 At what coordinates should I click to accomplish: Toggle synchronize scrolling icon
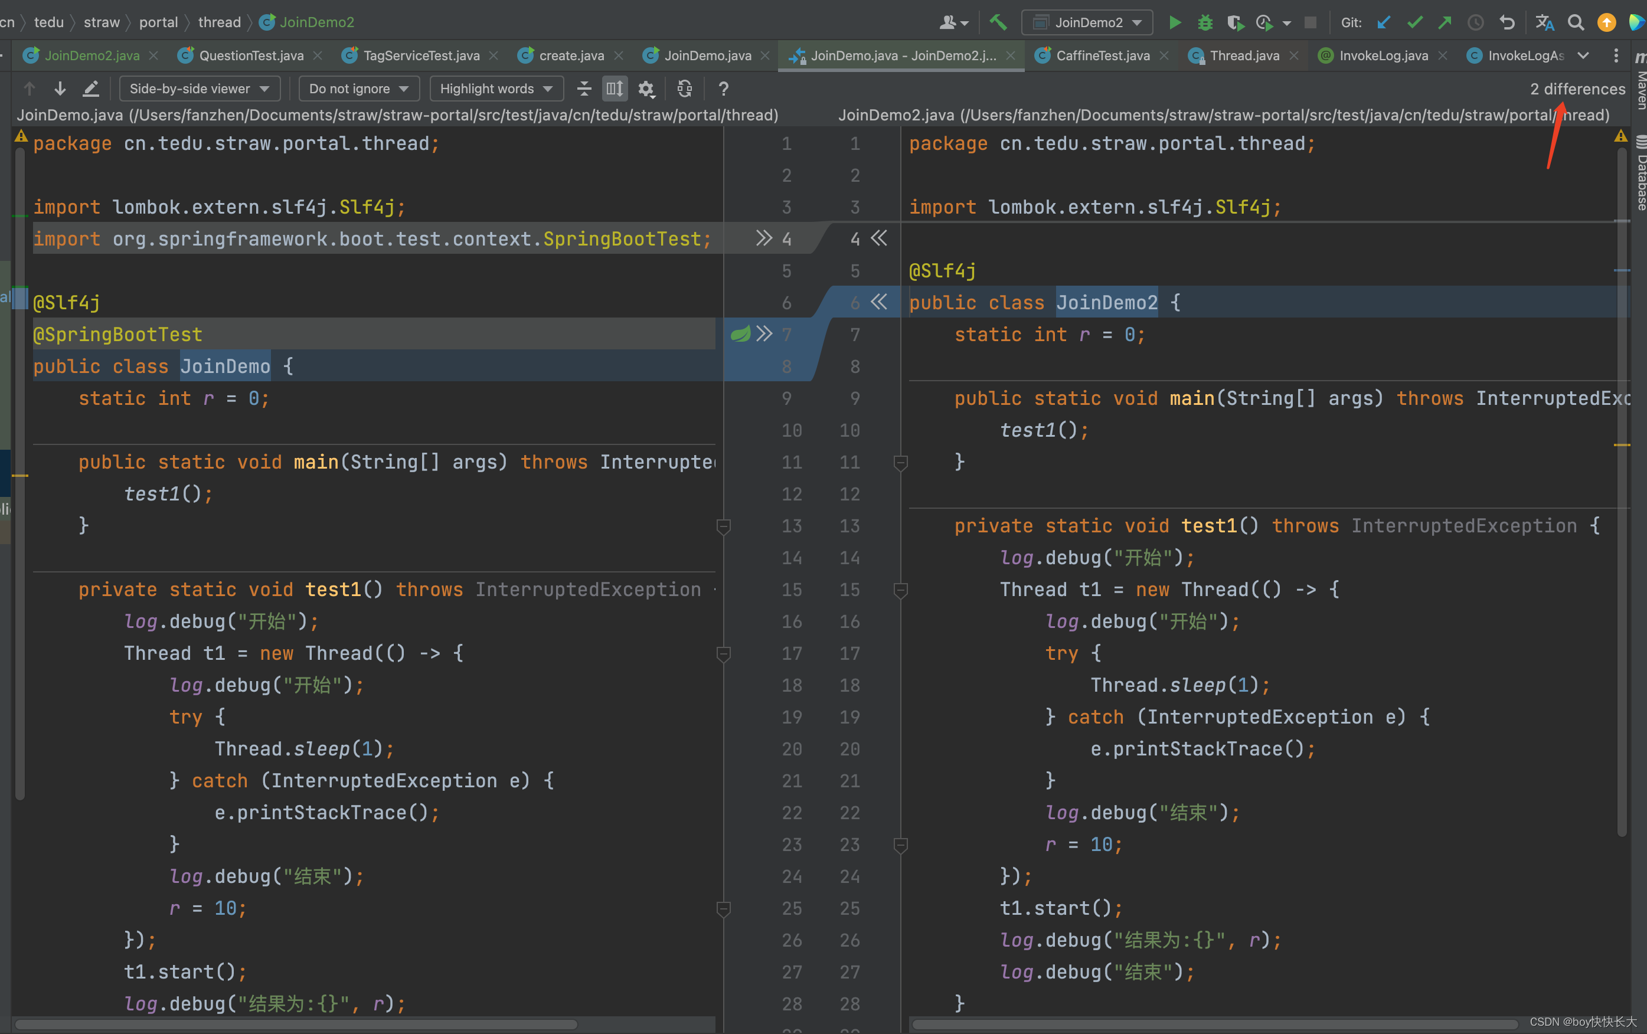click(x=614, y=88)
